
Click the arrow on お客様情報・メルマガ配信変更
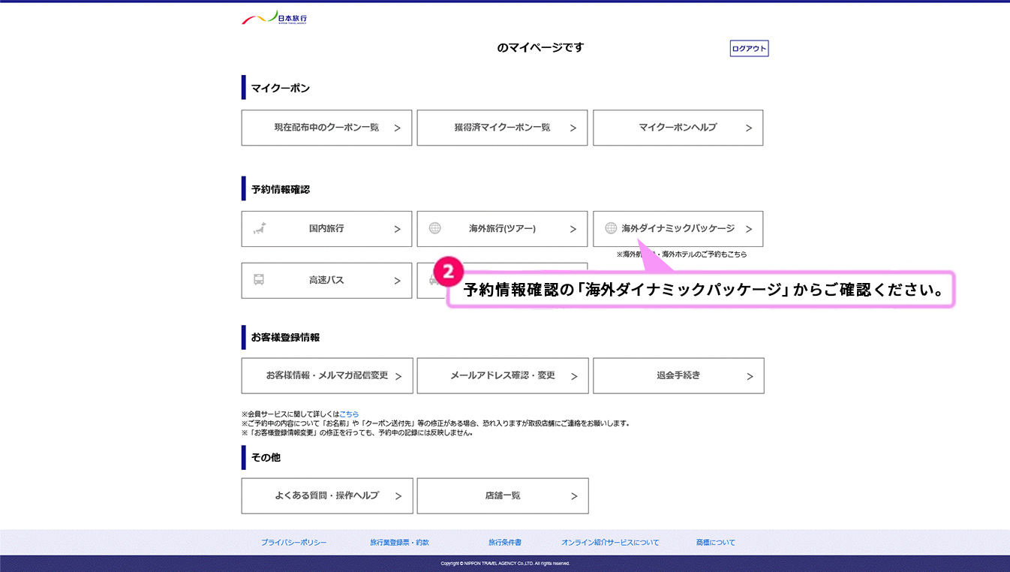(398, 377)
